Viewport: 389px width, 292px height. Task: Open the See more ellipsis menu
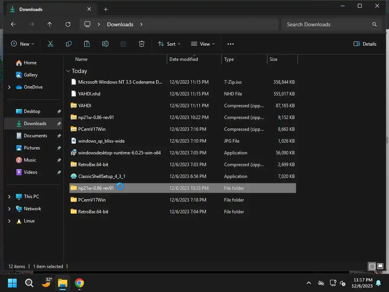231,44
